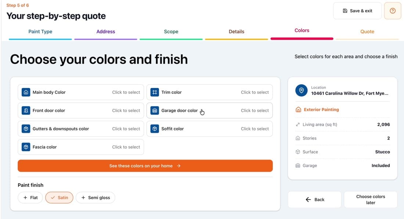Image resolution: width=404 pixels, height=219 pixels.
Task: Click the Garage door color icon
Action: click(155, 111)
